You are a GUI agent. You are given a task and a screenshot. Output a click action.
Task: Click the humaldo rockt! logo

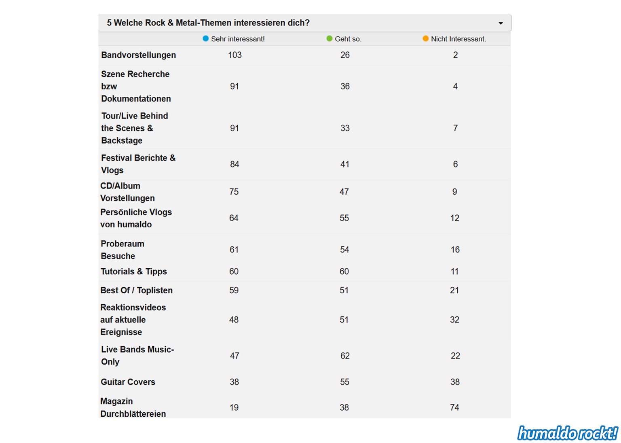567,433
